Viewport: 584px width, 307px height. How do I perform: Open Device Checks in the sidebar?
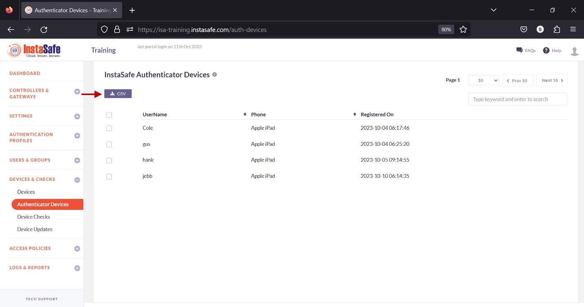pos(34,217)
